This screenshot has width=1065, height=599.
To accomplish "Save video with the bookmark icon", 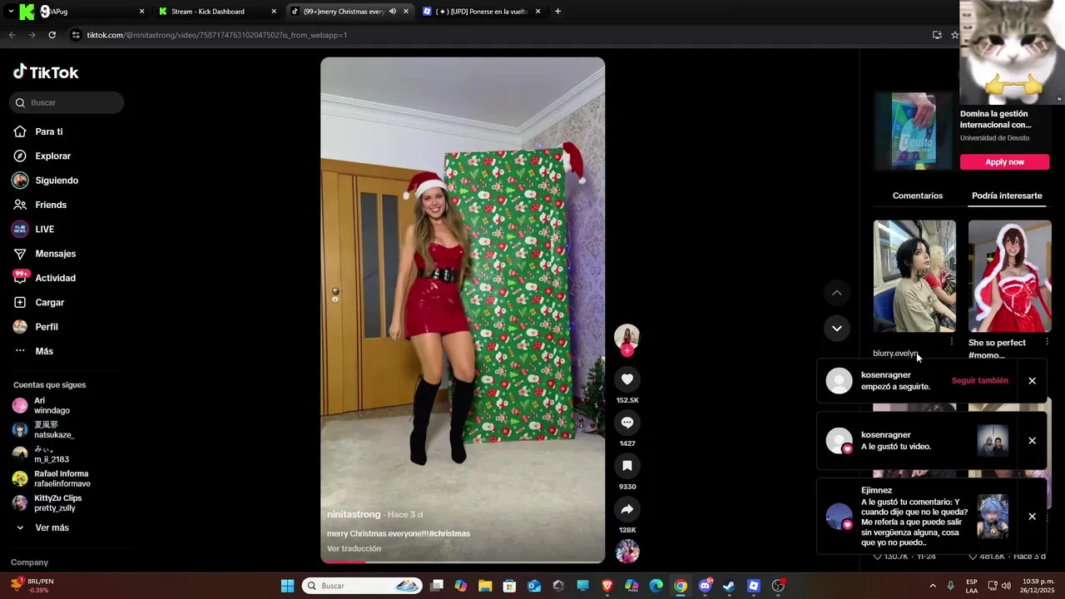I will (627, 466).
